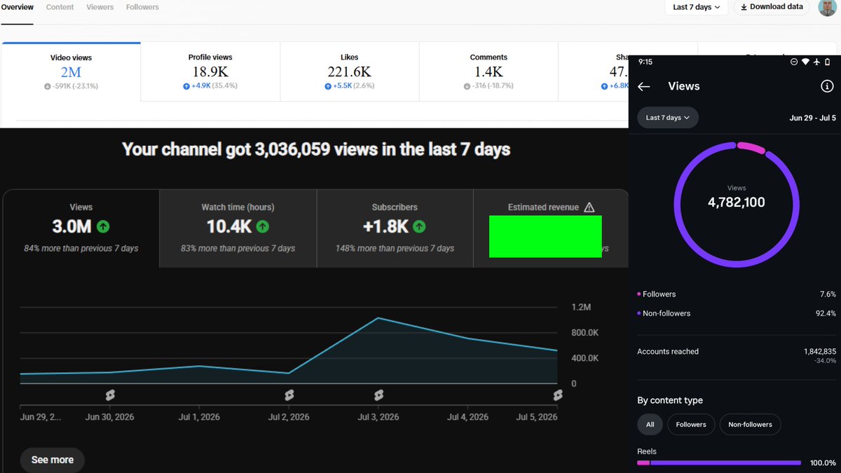This screenshot has width=841, height=473.
Task: Select the Likes metric card
Action: (x=349, y=72)
